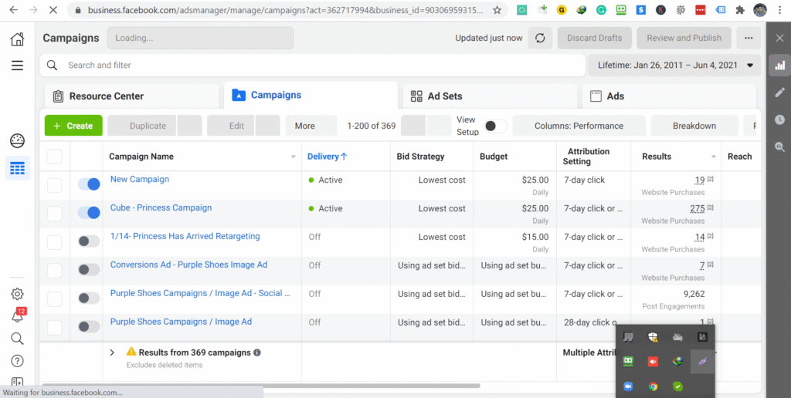Screen dimensions: 791x398
Task: Click the settings gear in left sidebar
Action: (17, 294)
